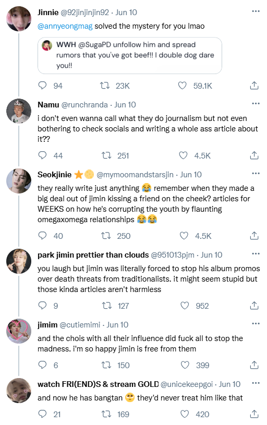Open more options on Jinnie's tweet
The height and width of the screenshot is (425, 267).
point(256,11)
